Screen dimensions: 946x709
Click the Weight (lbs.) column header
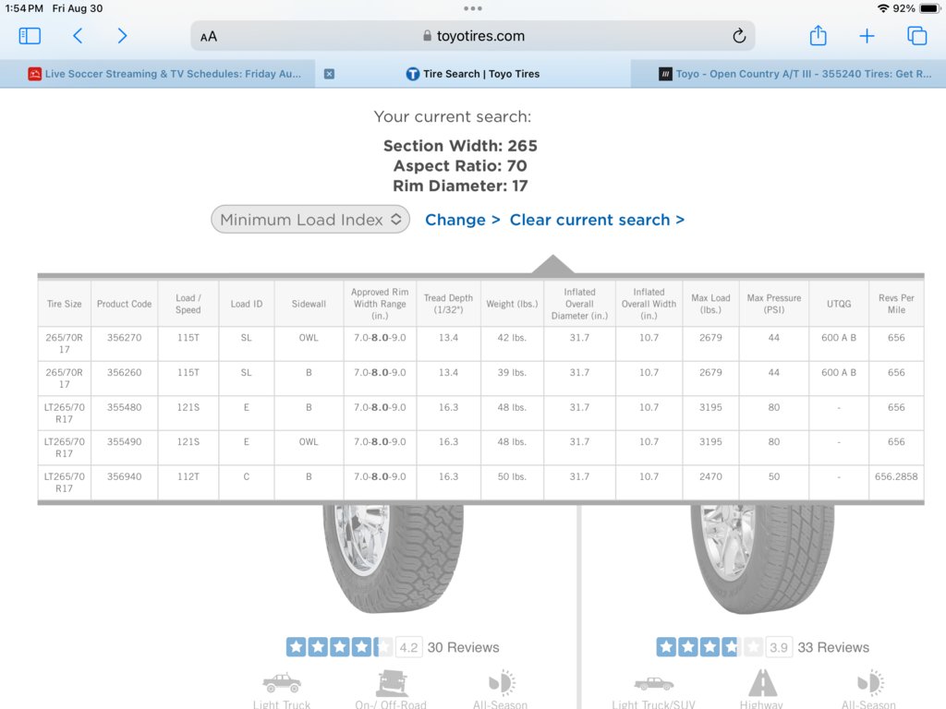[512, 304]
